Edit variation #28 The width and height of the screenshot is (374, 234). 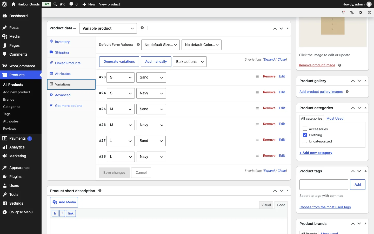tap(282, 156)
